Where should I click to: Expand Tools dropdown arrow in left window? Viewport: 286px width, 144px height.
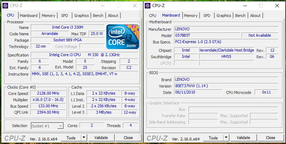pos(84,138)
